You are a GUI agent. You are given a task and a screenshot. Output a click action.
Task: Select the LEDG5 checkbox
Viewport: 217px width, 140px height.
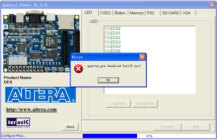pos(106,51)
